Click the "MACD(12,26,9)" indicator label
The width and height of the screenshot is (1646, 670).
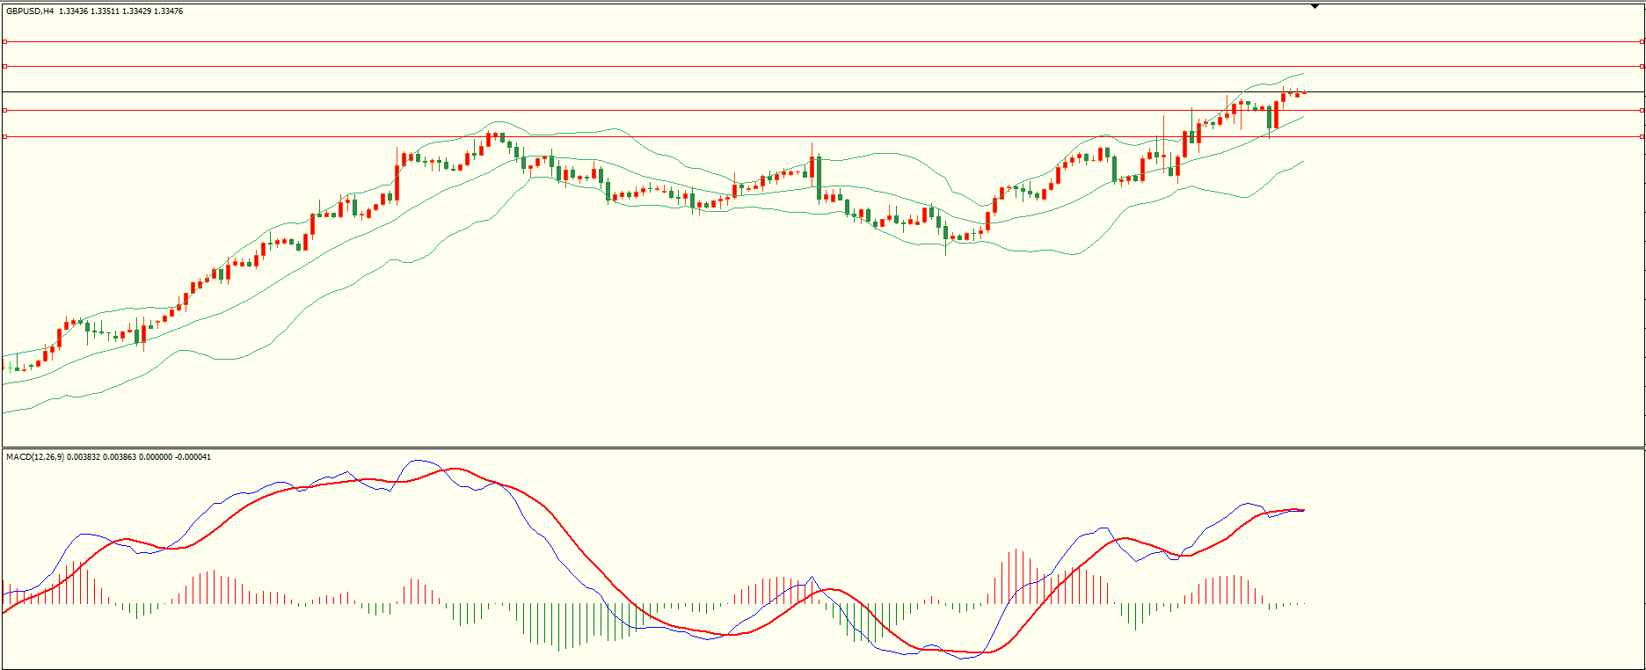[x=35, y=457]
